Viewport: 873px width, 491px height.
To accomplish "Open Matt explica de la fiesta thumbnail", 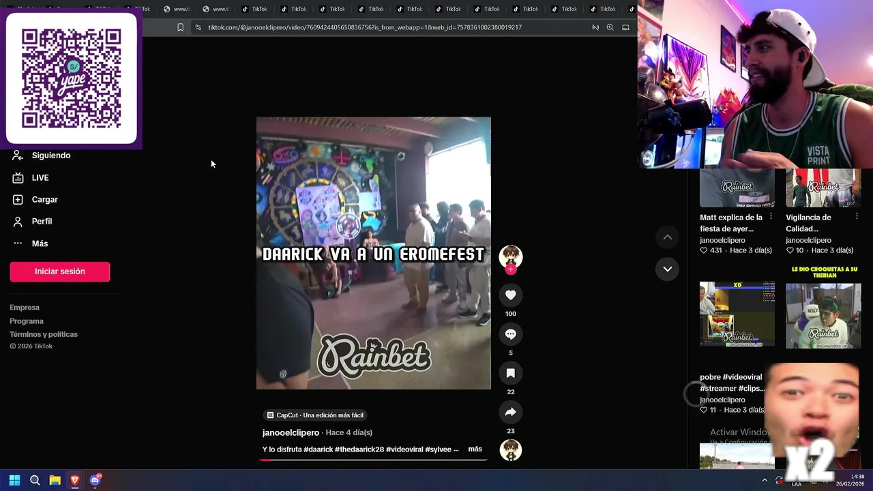I will point(737,188).
